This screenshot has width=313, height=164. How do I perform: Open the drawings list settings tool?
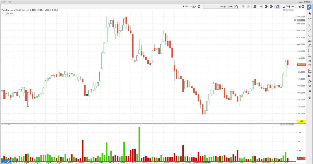310,66
